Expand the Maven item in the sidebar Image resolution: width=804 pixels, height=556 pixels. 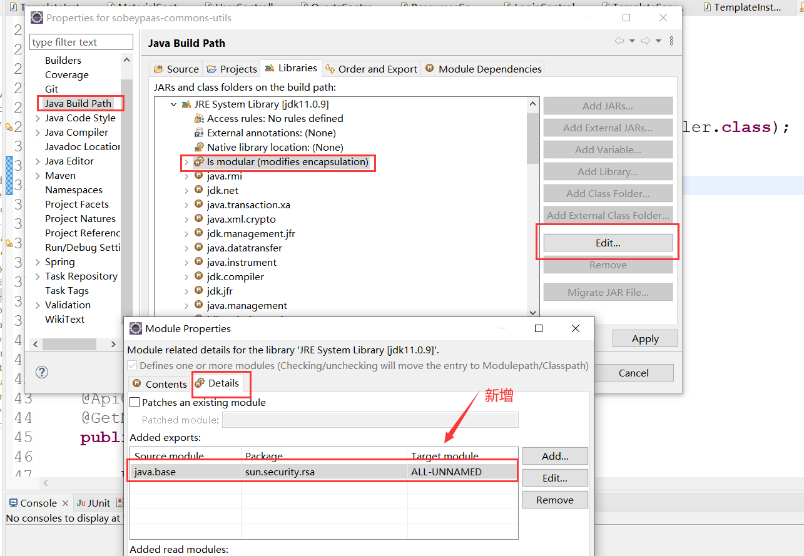pos(39,175)
